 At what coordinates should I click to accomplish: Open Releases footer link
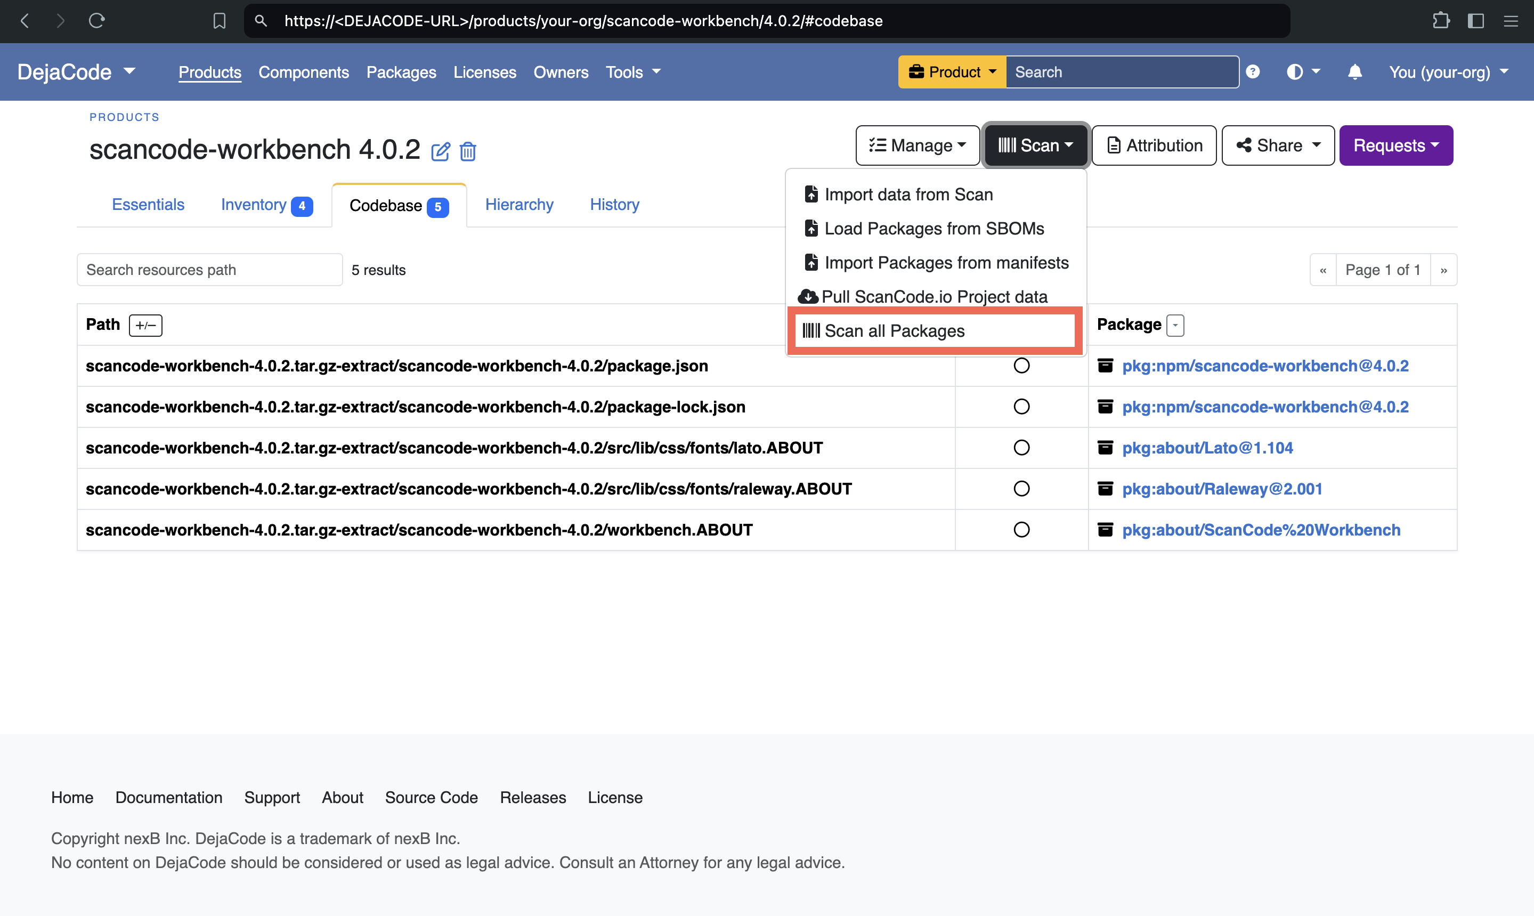(532, 798)
